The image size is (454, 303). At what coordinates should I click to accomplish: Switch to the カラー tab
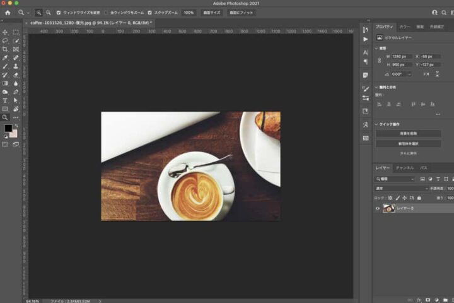(x=404, y=27)
